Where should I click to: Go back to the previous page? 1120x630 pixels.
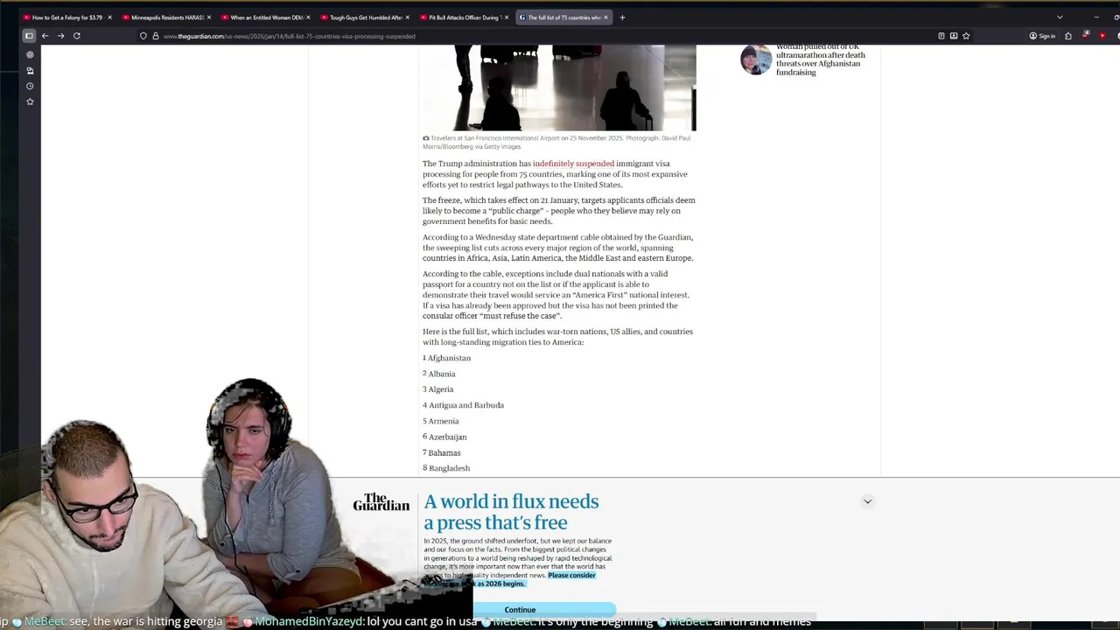point(45,36)
